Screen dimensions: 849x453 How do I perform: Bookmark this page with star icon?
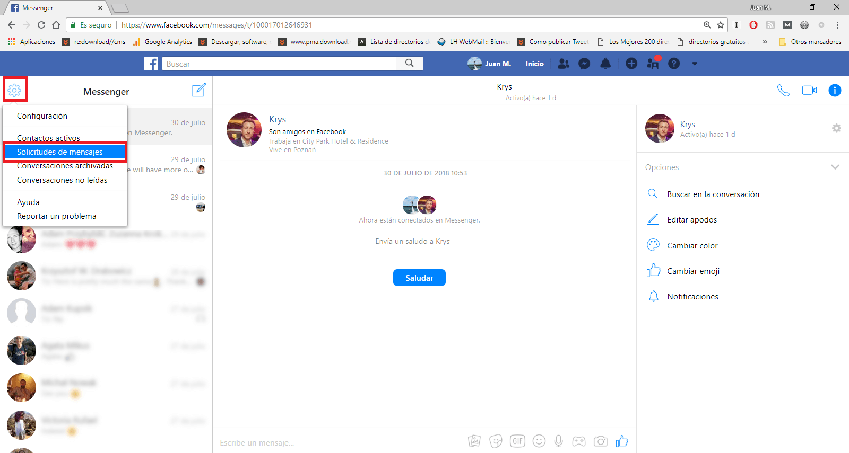[721, 25]
